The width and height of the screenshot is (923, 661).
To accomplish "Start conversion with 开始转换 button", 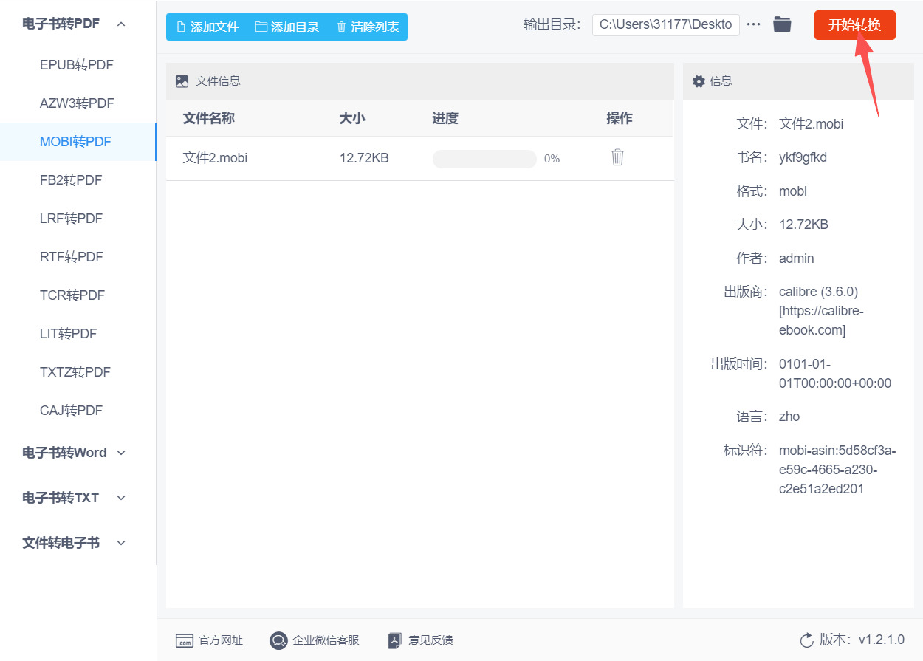I will click(x=855, y=25).
